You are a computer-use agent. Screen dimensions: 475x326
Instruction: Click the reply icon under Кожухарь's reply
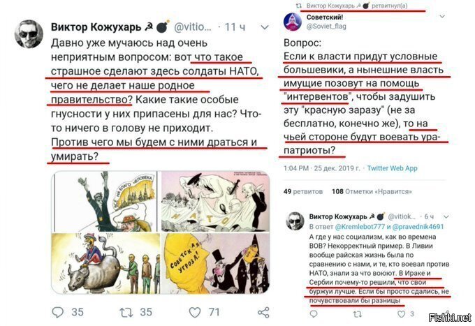(x=314, y=314)
